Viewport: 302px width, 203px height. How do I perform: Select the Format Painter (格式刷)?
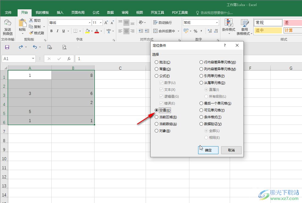tap(37, 33)
